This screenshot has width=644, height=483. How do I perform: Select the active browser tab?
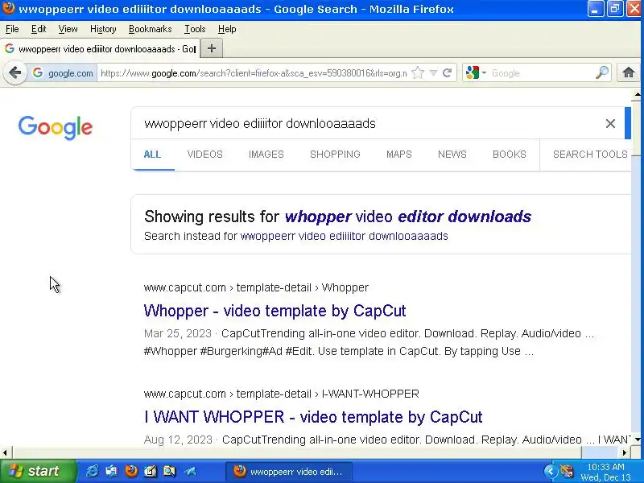pyautogui.click(x=100, y=49)
